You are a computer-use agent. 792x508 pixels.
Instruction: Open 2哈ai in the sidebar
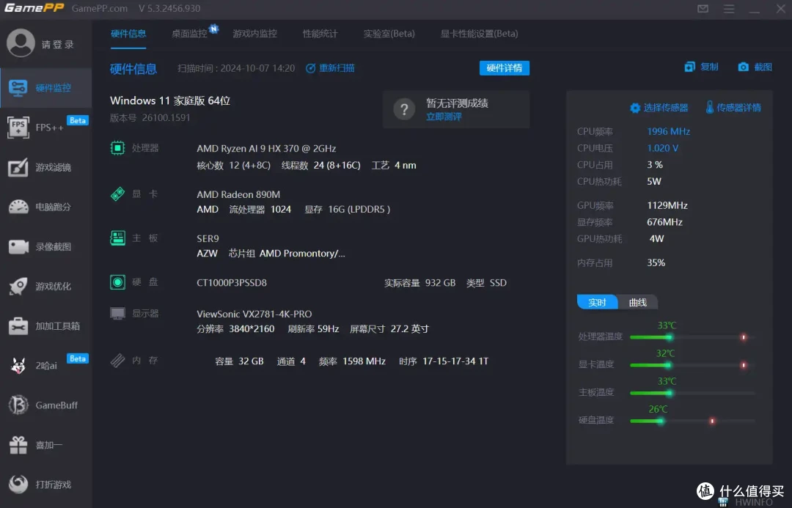tap(45, 366)
